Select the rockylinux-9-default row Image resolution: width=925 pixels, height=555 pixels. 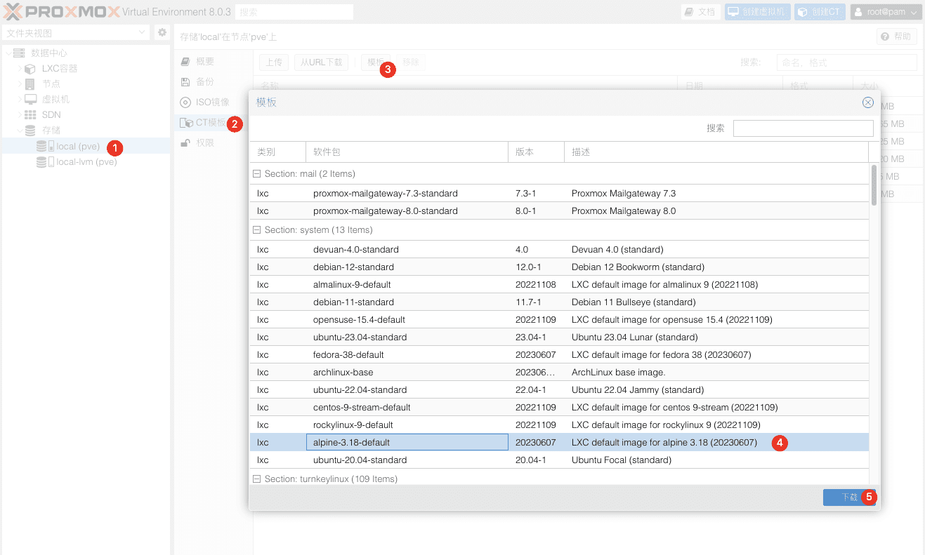pyautogui.click(x=559, y=425)
